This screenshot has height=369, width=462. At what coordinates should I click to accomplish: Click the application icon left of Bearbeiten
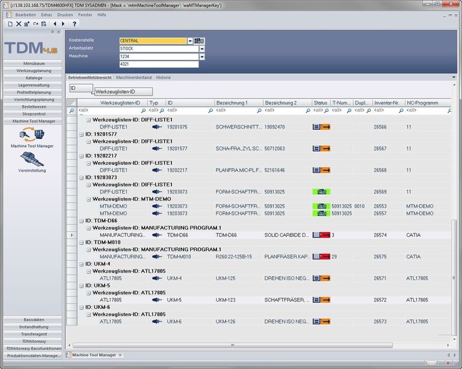(x=9, y=15)
